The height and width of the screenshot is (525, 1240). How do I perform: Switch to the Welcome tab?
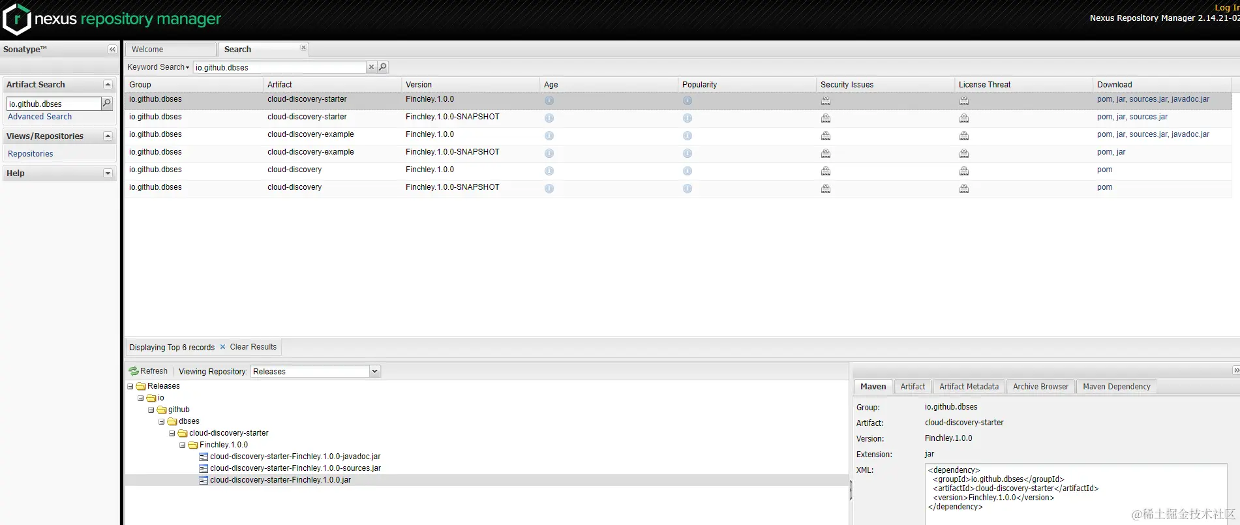pyautogui.click(x=170, y=50)
